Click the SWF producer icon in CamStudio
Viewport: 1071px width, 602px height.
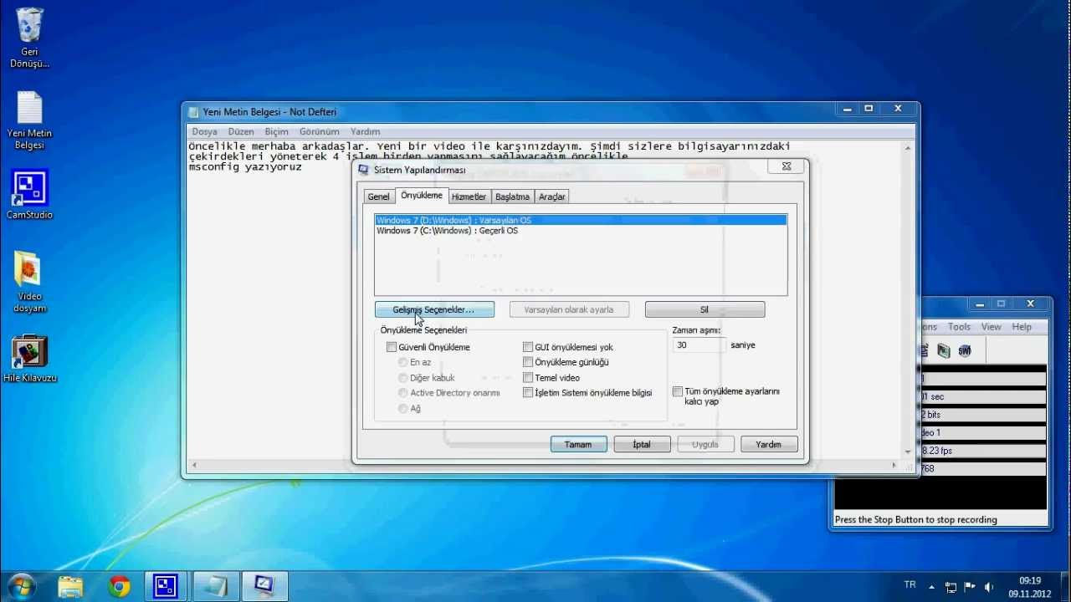964,351
